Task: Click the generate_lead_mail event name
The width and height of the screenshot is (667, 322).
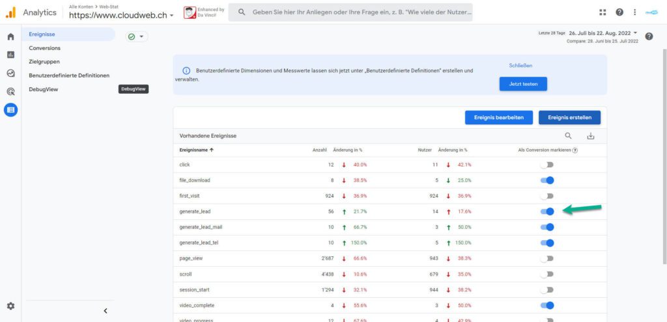Action: (201, 227)
